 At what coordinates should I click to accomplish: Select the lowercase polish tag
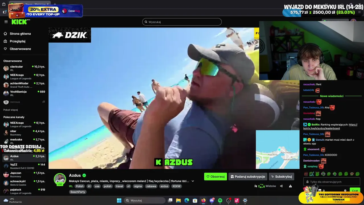pos(107,186)
